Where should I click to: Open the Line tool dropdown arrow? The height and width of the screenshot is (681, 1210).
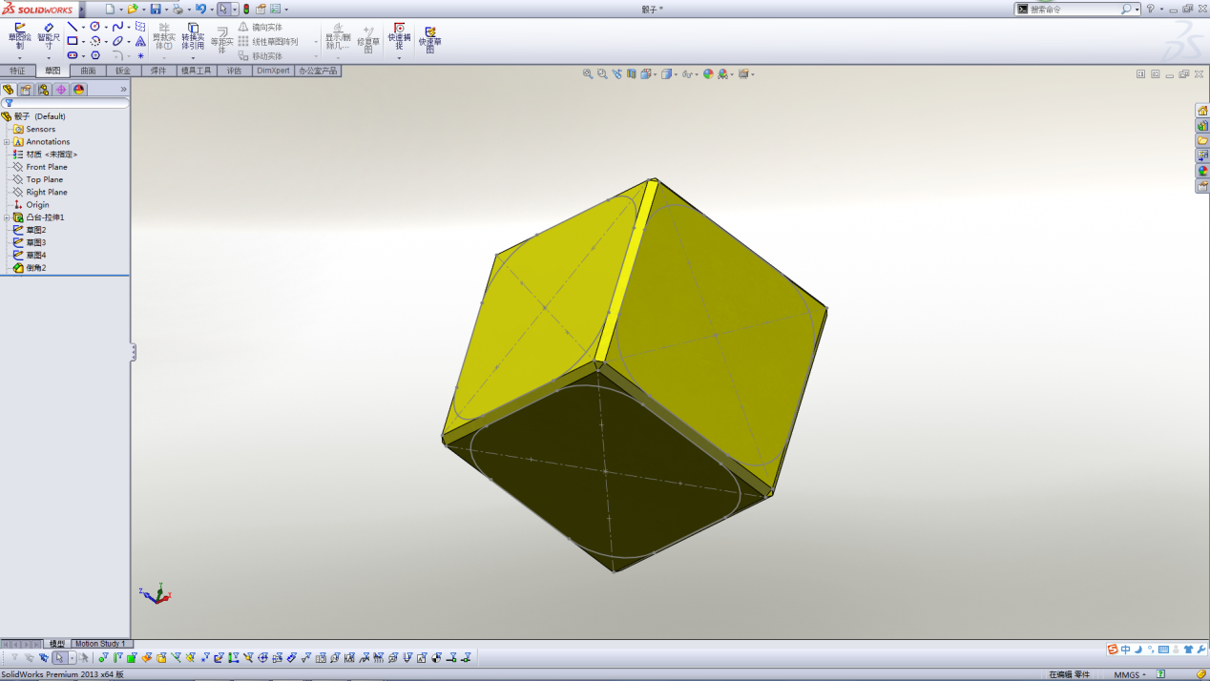83,28
